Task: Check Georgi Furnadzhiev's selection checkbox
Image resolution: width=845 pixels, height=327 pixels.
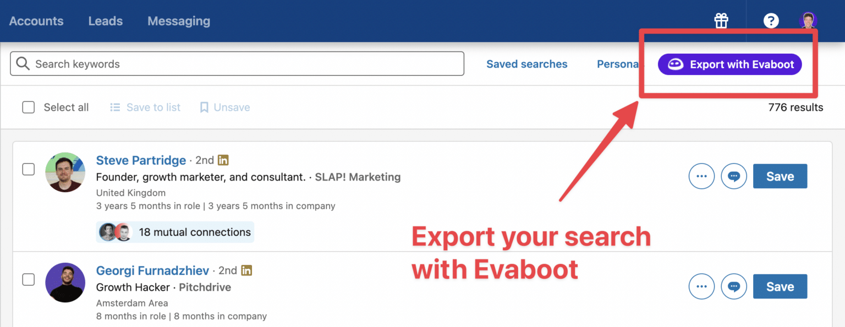Action: (x=28, y=279)
